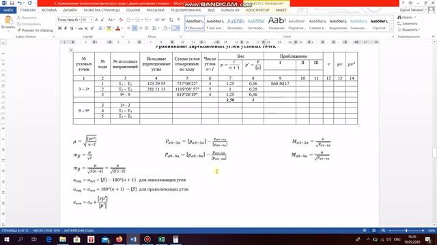Open font color dropdown arrow

click(122, 28)
